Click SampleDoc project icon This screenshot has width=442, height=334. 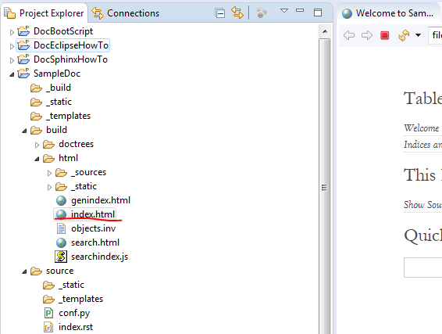23,74
